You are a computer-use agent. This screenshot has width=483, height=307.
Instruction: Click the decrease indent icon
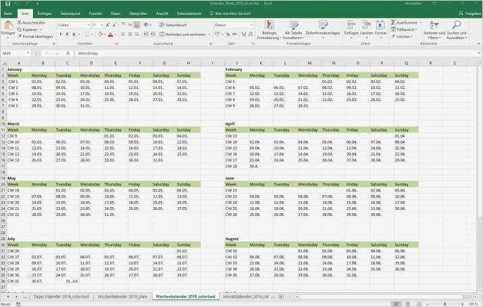(x=146, y=34)
